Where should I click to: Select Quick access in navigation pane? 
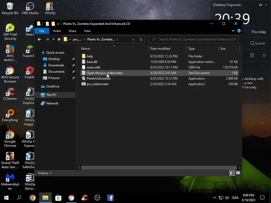pos(55,53)
